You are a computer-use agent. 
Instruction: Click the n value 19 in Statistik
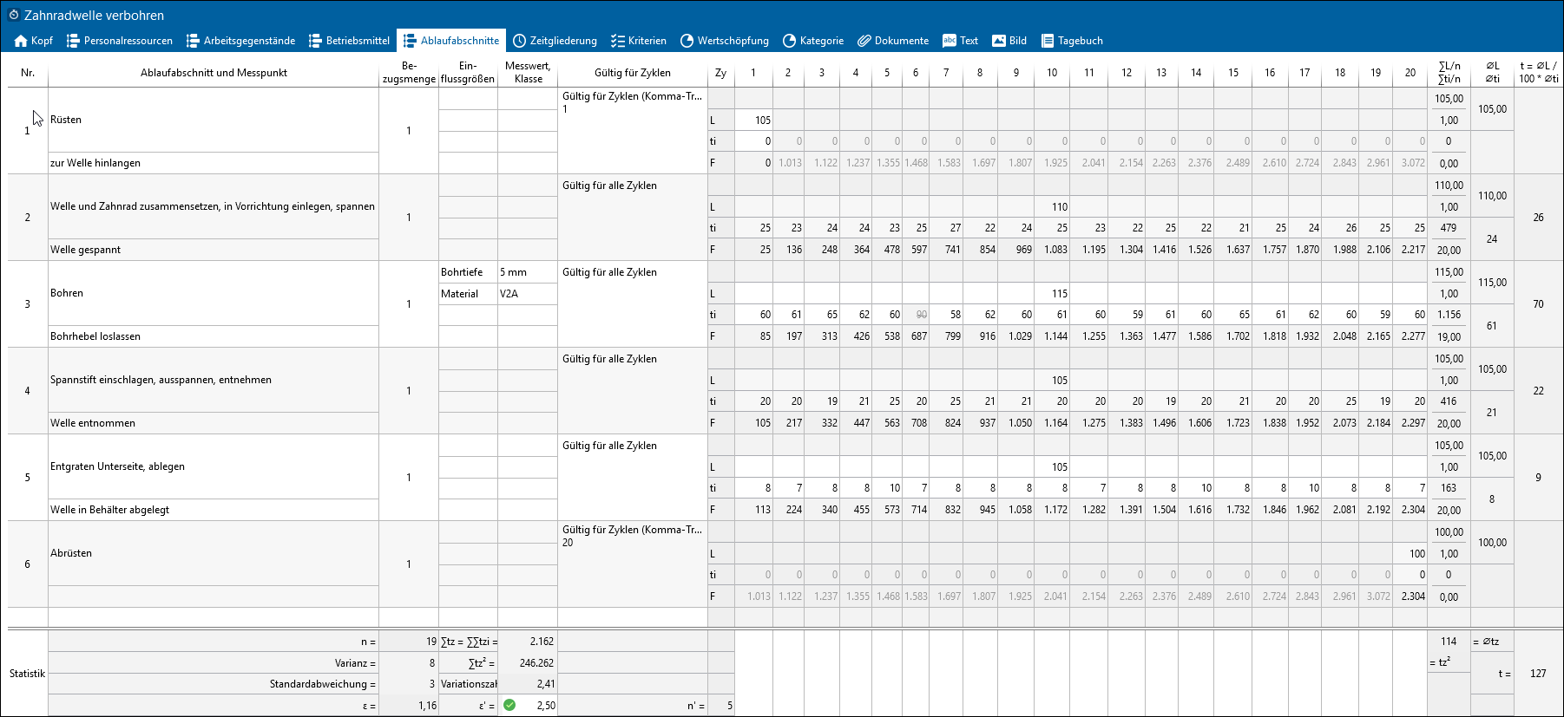409,642
